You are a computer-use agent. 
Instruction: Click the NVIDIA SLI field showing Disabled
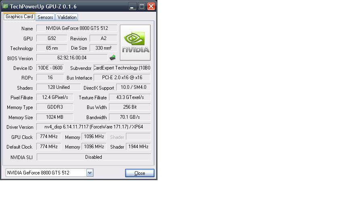(94, 157)
